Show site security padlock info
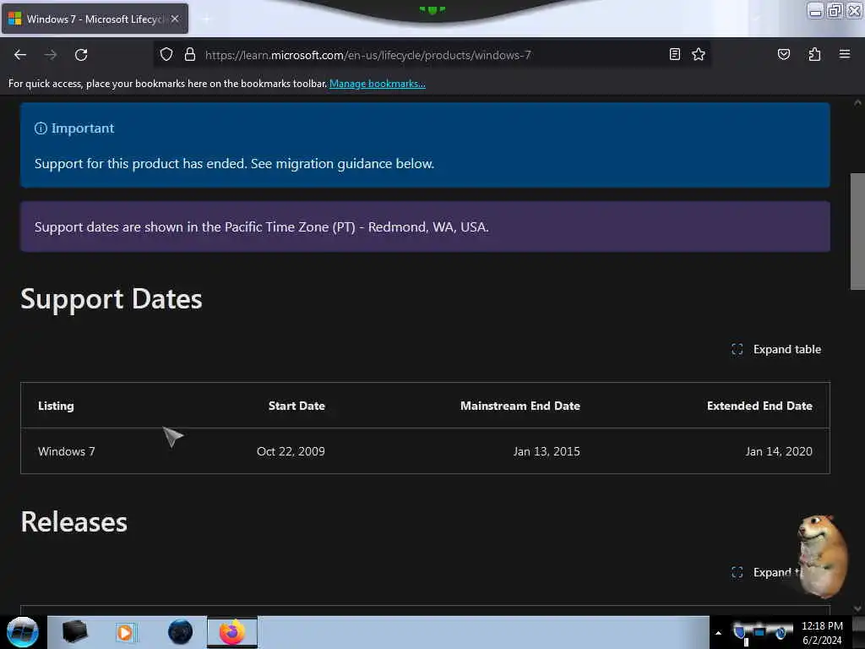 [x=190, y=55]
